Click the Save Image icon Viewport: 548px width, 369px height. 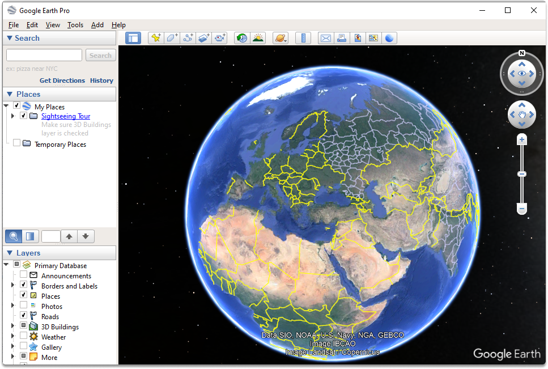point(358,38)
